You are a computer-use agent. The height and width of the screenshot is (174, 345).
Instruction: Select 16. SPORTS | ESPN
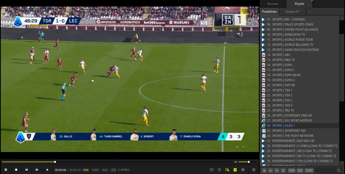(299, 65)
